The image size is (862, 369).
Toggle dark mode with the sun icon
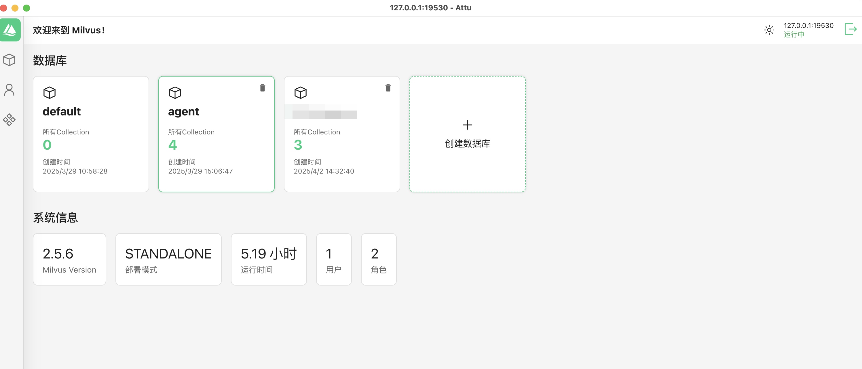pyautogui.click(x=769, y=30)
